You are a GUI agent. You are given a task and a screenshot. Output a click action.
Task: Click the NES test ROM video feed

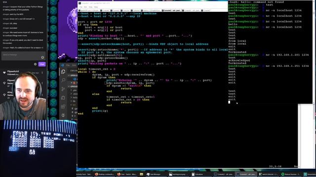[39, 148]
